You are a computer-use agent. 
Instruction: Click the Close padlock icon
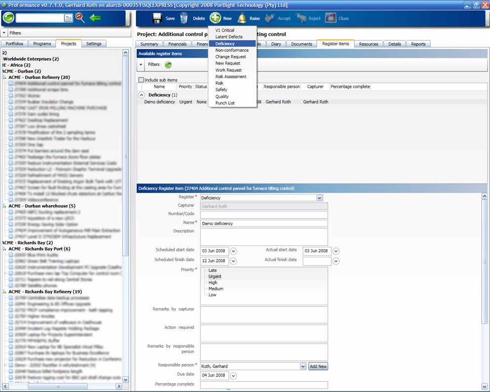330,18
